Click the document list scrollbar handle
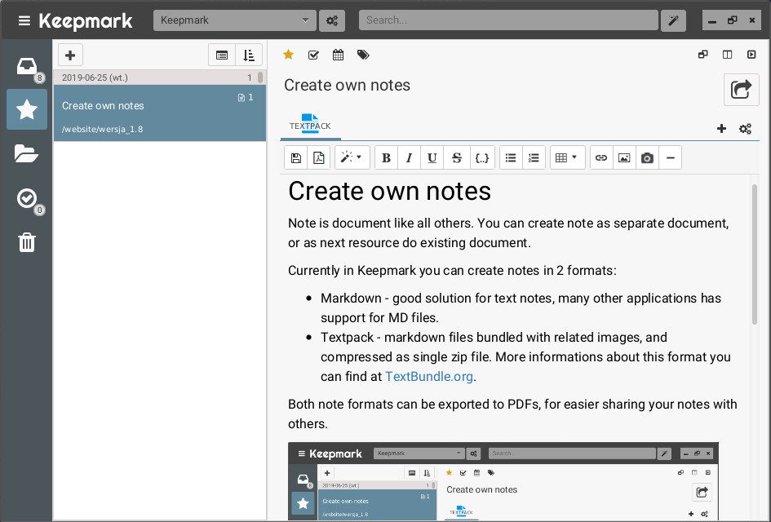The image size is (771, 522). click(260, 77)
